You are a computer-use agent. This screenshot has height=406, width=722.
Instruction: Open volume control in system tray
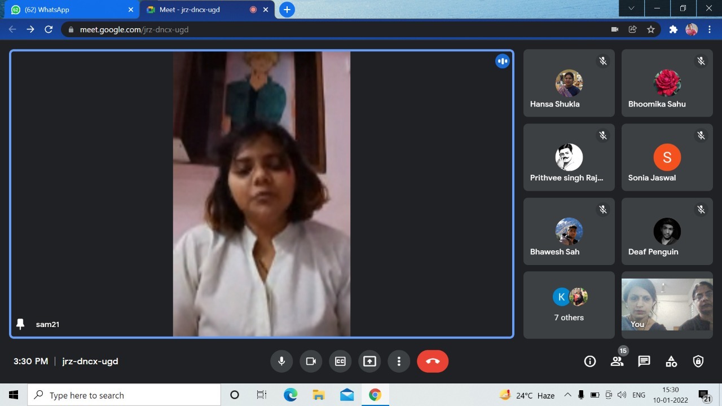(x=622, y=395)
